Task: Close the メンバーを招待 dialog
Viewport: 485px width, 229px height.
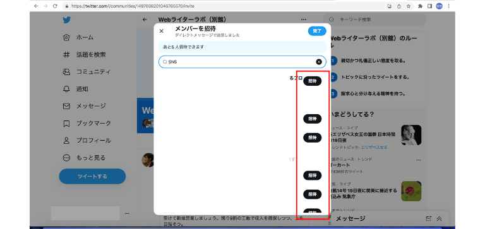Action: click(x=161, y=31)
